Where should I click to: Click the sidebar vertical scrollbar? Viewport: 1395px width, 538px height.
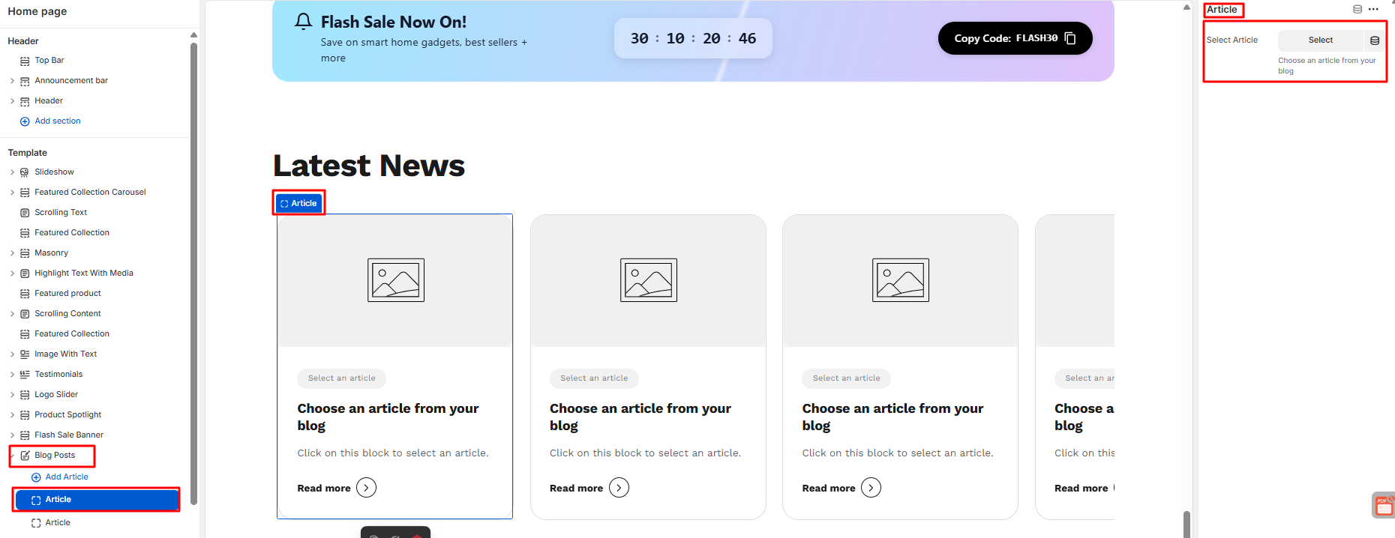point(193,270)
